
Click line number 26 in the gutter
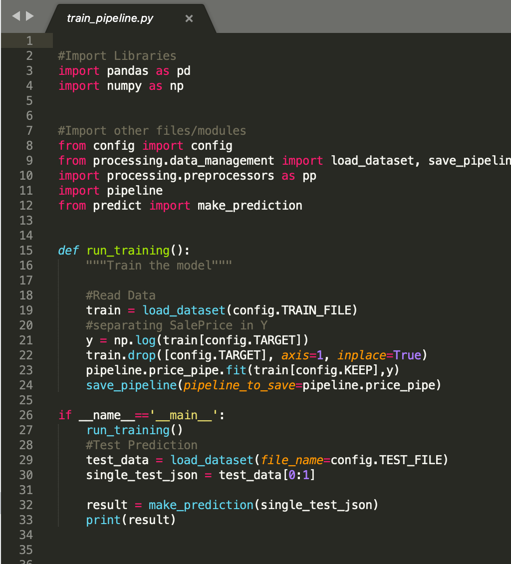pos(28,415)
